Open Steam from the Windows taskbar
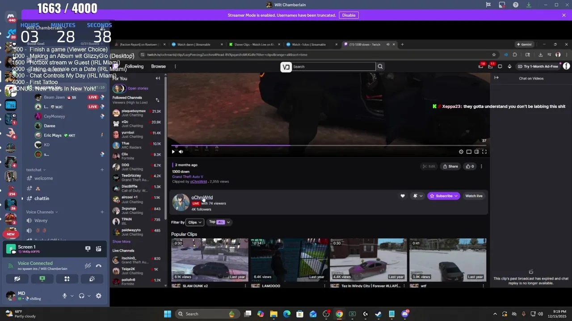 coord(379,314)
